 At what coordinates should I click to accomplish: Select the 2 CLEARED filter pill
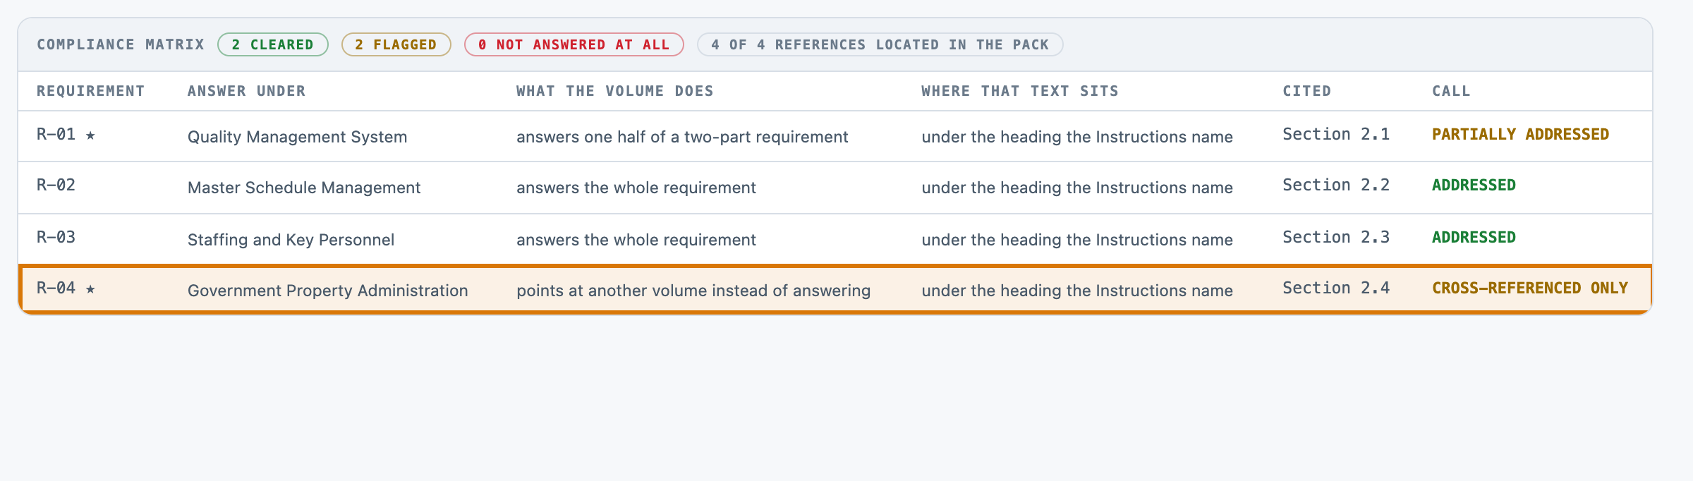(273, 44)
